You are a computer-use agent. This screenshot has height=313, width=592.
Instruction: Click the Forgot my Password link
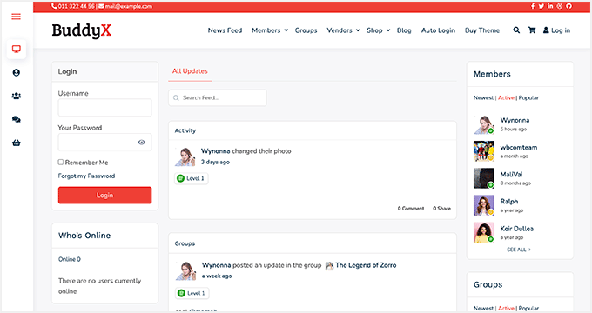coord(86,176)
